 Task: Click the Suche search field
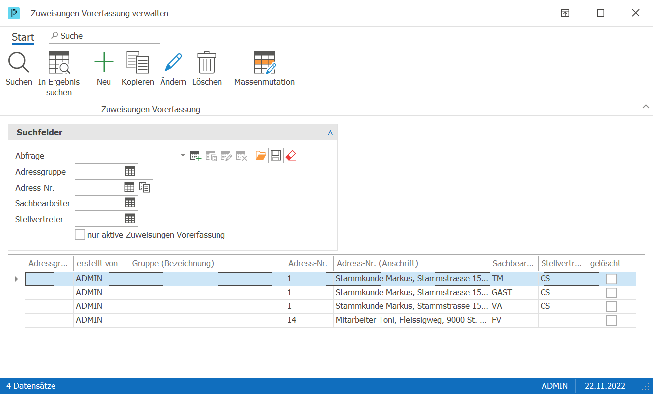click(x=104, y=36)
